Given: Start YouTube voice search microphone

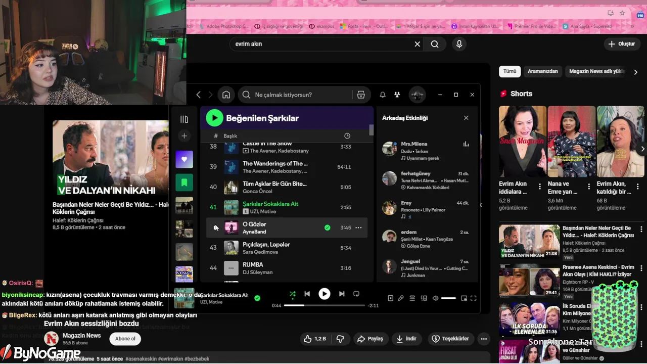Looking at the screenshot, I should (459, 44).
